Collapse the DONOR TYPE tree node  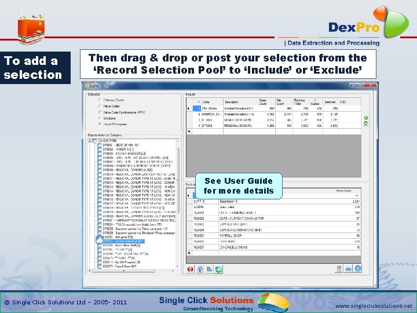tap(90, 141)
